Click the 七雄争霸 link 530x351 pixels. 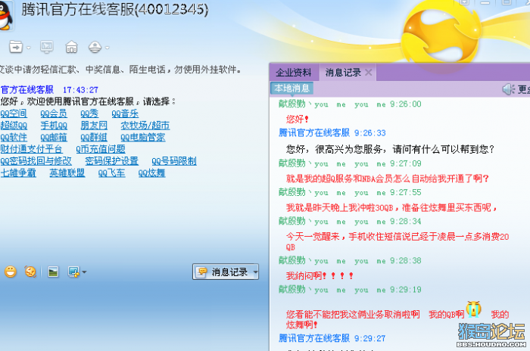pyautogui.click(x=18, y=173)
